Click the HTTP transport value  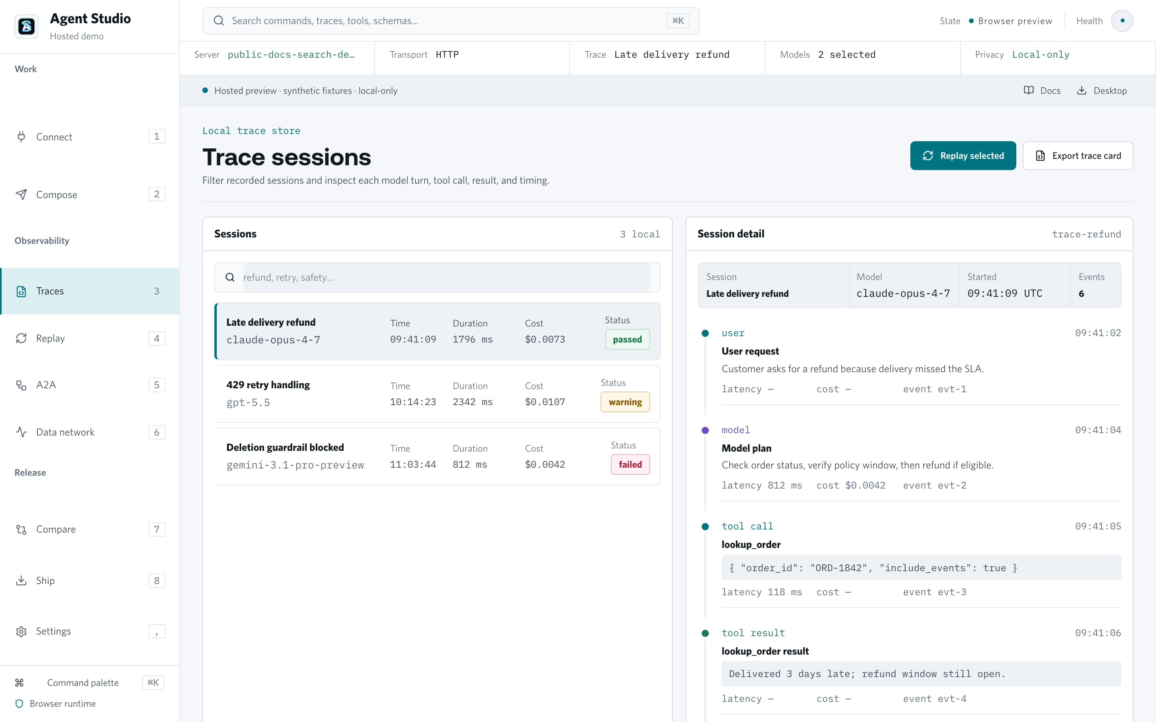click(447, 55)
